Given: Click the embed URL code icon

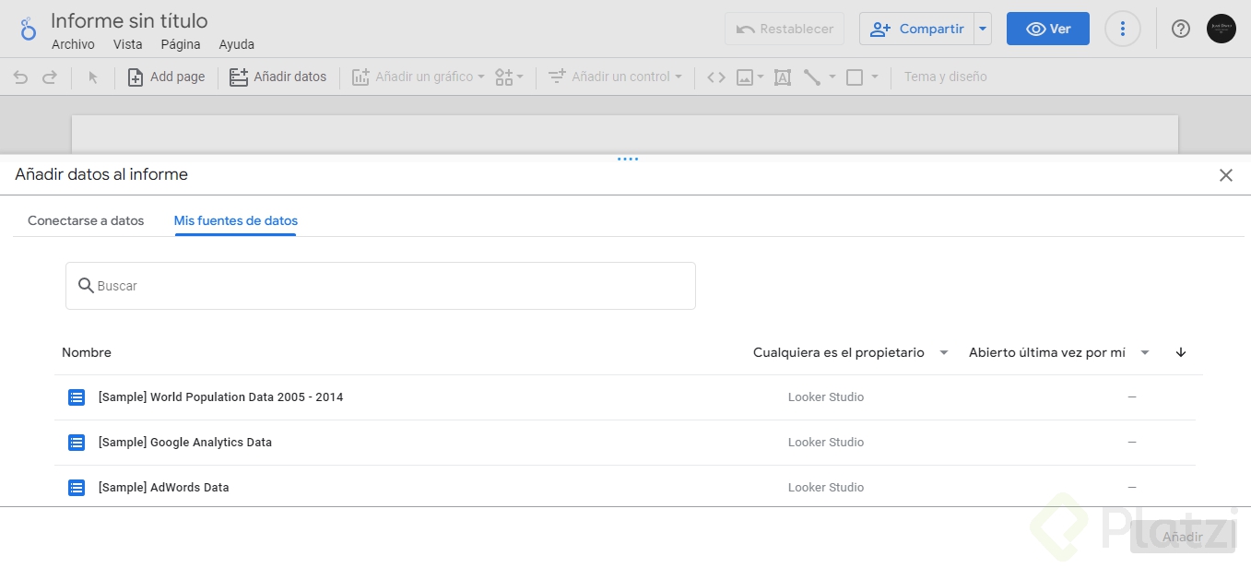Looking at the screenshot, I should [716, 77].
